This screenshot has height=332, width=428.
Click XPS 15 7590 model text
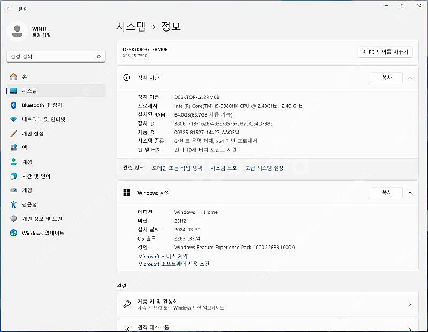coord(135,56)
